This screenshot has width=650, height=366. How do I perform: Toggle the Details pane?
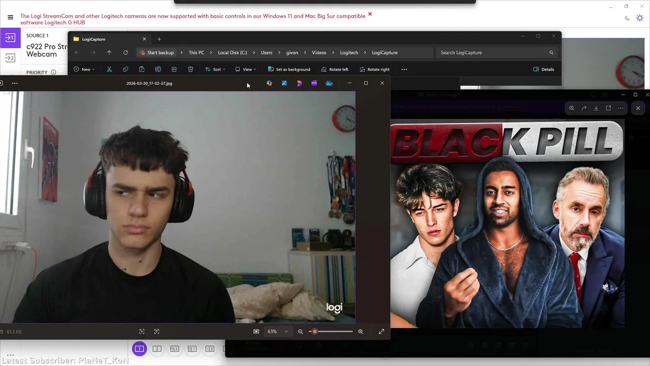544,69
